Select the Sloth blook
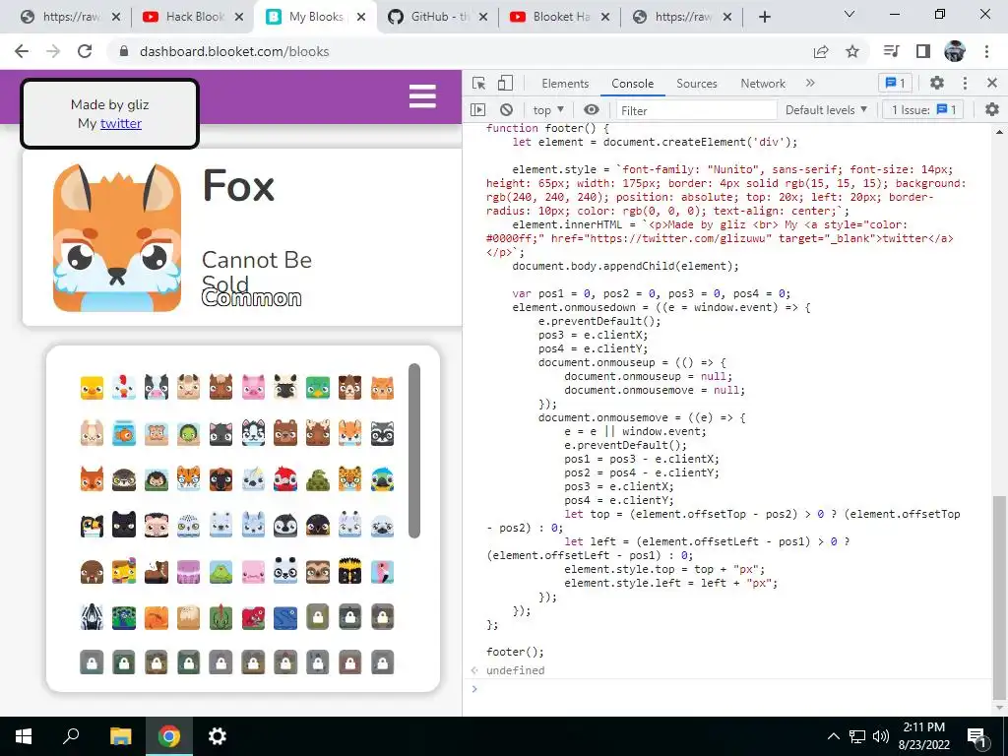This screenshot has height=756, width=1008. [x=318, y=571]
